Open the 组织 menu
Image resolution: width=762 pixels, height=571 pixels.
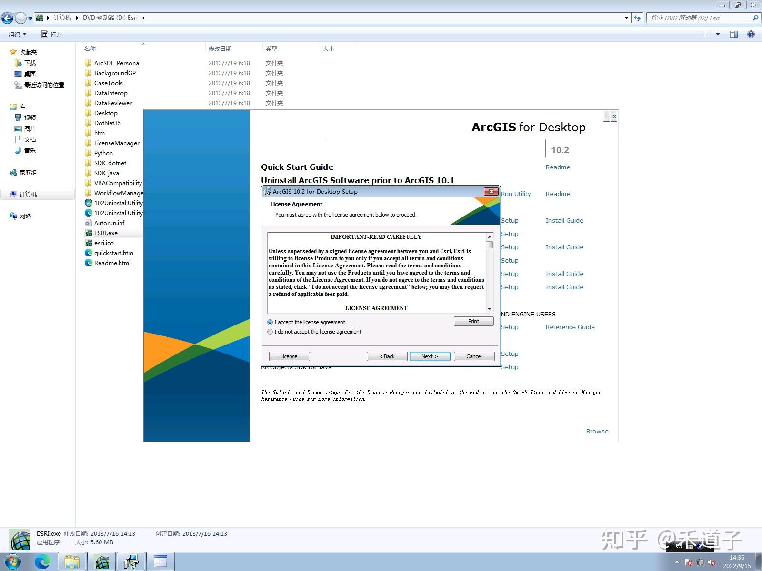[16, 34]
